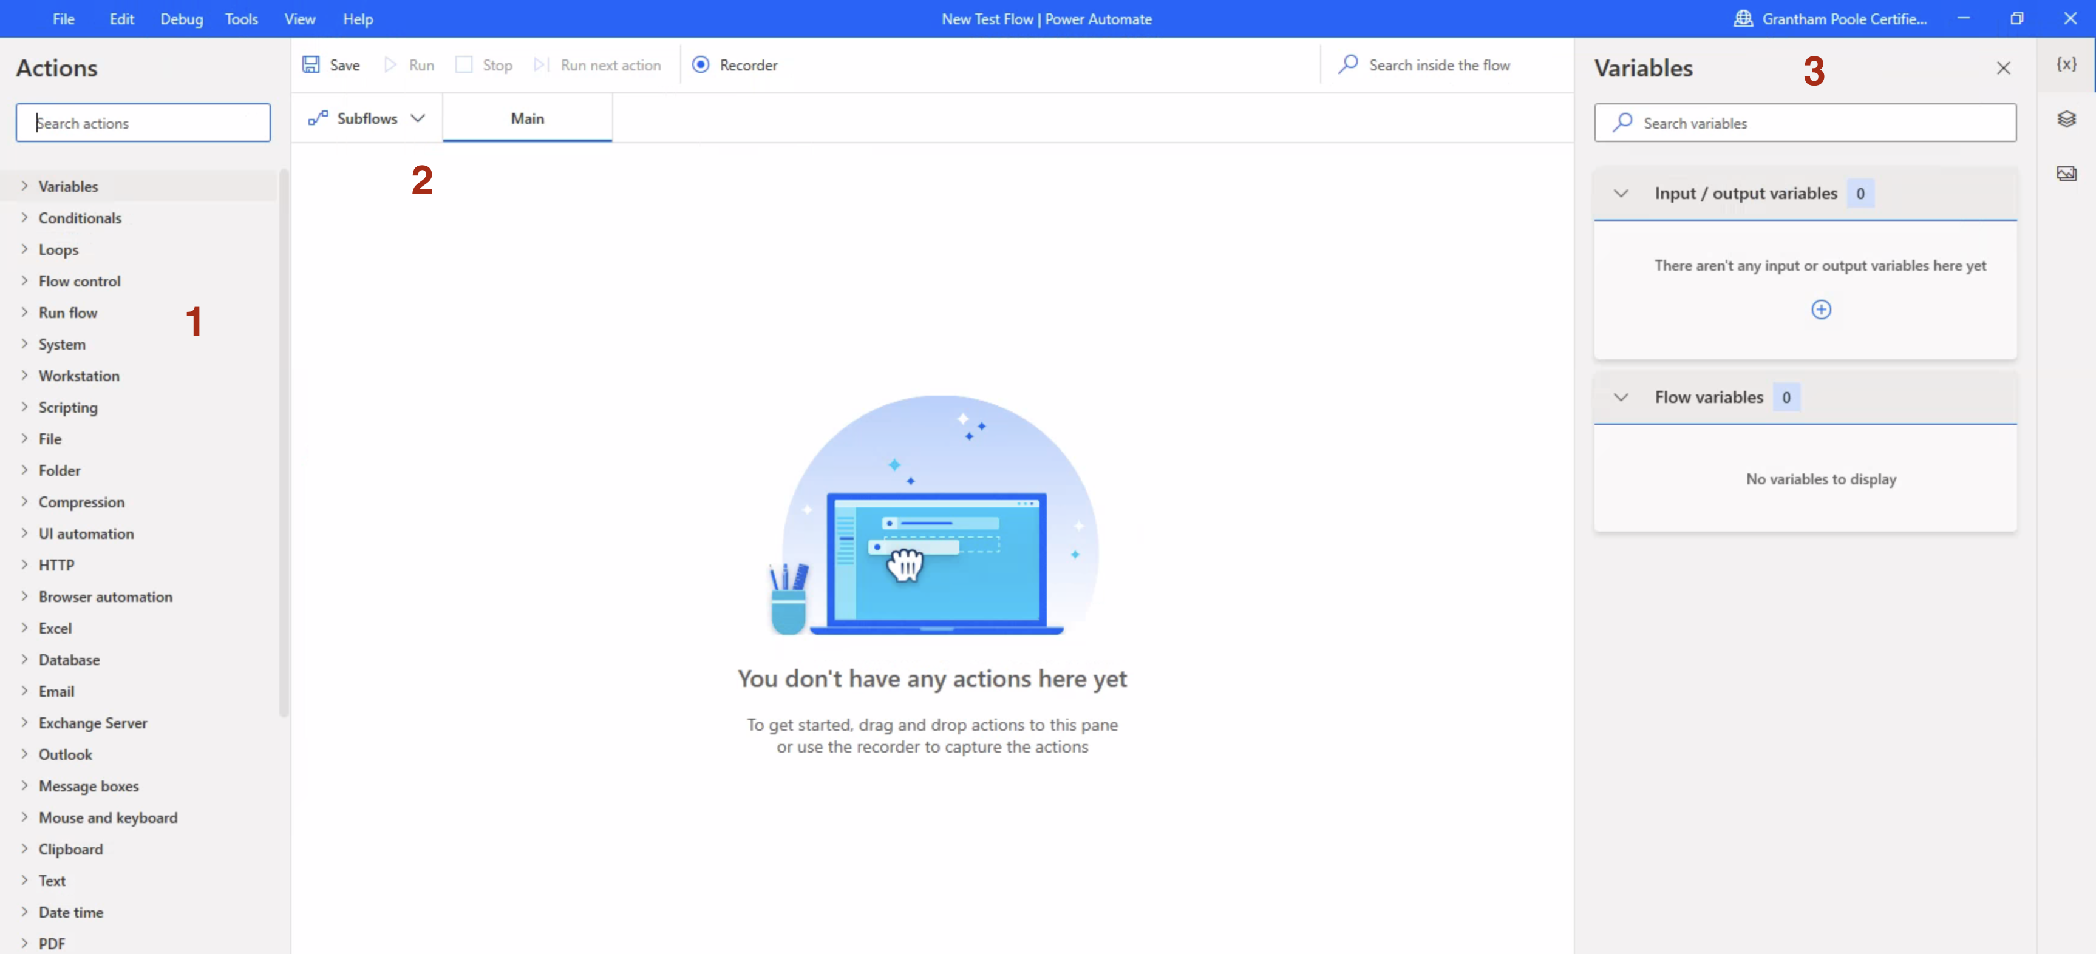The width and height of the screenshot is (2096, 954).
Task: Expand the Conditionals action group
Action: coord(24,217)
